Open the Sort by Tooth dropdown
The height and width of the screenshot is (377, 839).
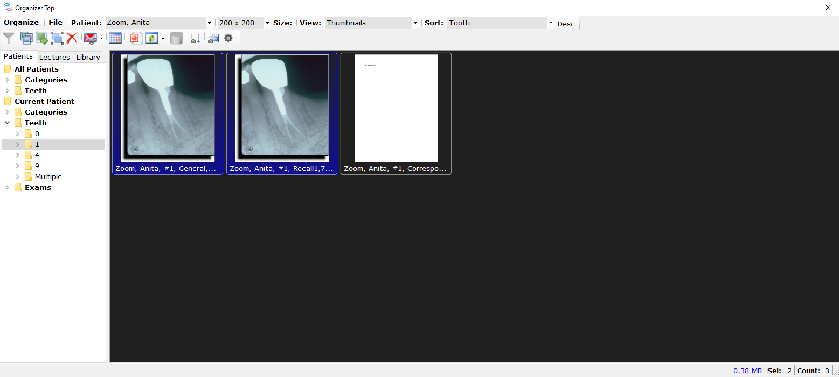(x=551, y=23)
